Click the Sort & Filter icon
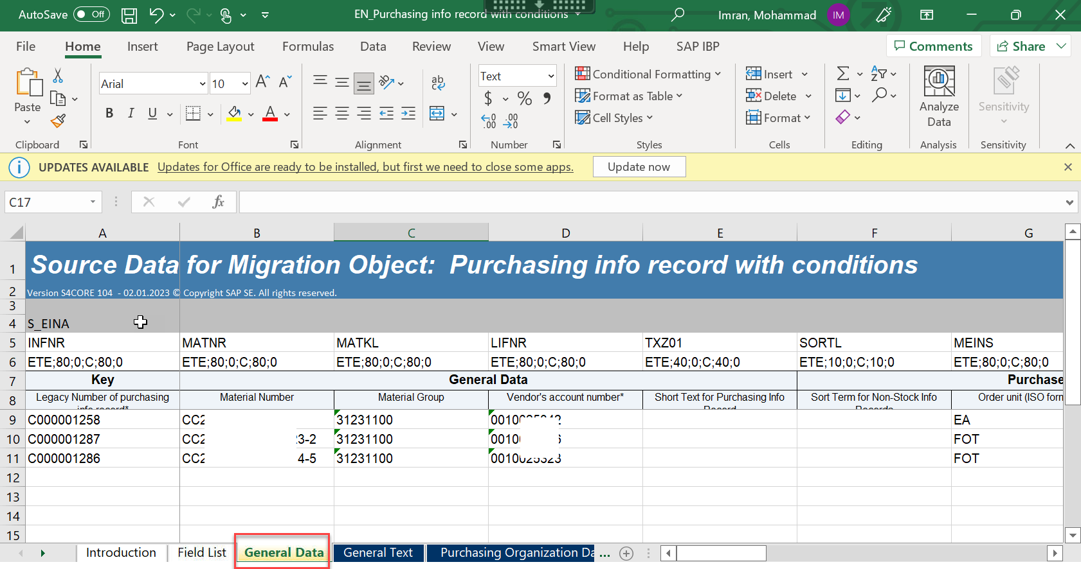Screen dimensions: 1081x569 point(879,73)
